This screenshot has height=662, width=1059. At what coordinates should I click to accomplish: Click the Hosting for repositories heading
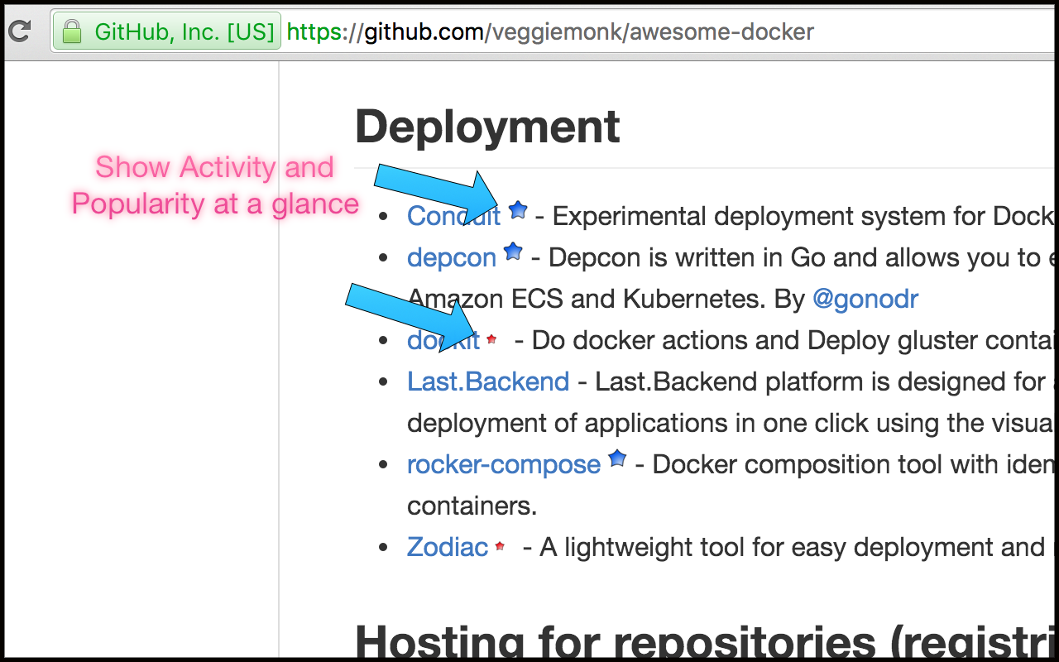tap(707, 642)
